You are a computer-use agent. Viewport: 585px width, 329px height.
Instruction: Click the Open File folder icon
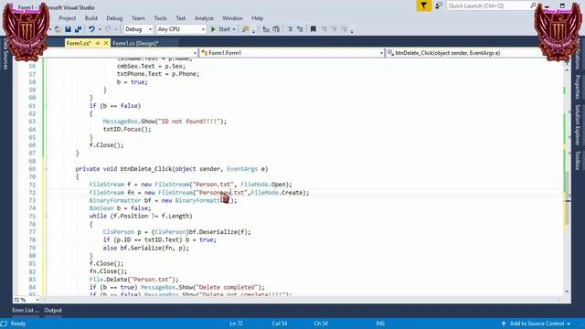(58, 29)
